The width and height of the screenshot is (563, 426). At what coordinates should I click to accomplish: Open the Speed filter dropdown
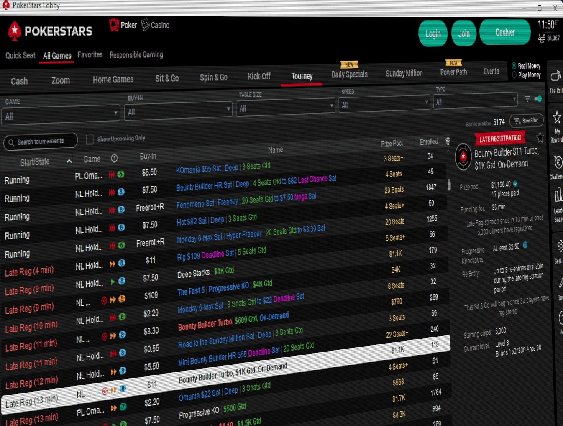click(x=384, y=103)
